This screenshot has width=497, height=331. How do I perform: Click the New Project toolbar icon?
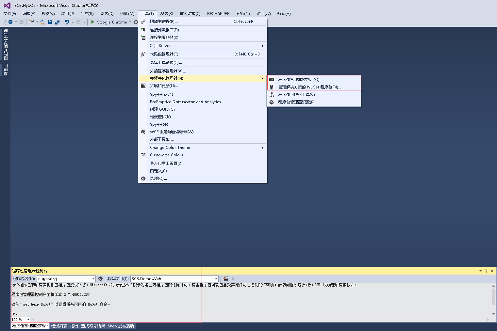[31, 22]
